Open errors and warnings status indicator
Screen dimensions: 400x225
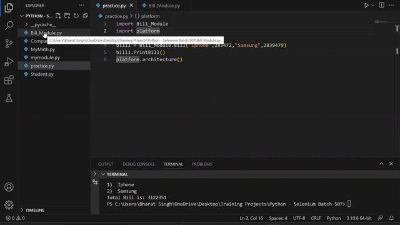(x=15, y=218)
